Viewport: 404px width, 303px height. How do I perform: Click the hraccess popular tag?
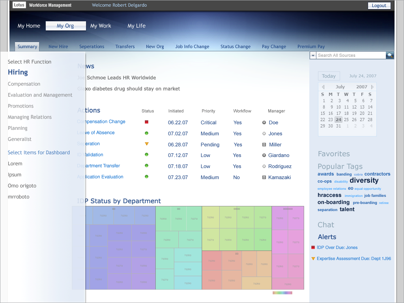329,195
